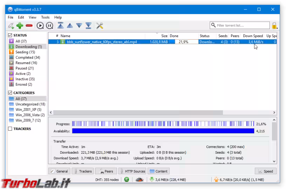Screen dimensions: 286x189
Task: Move torrent to top of queue icon
Action: [x=60, y=26]
